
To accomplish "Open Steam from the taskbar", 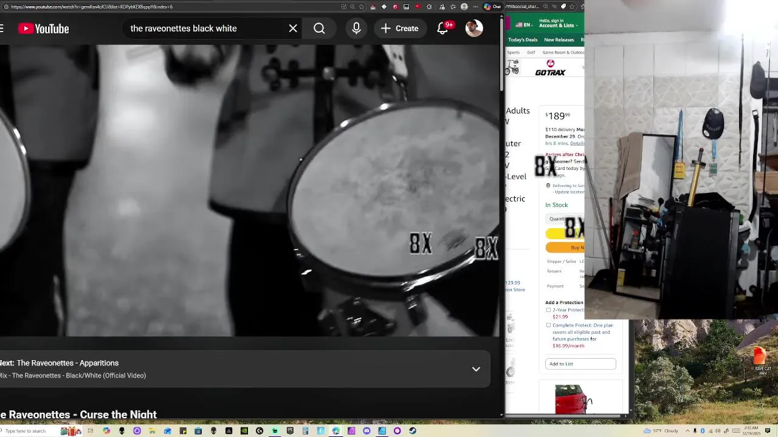I will coord(413,431).
